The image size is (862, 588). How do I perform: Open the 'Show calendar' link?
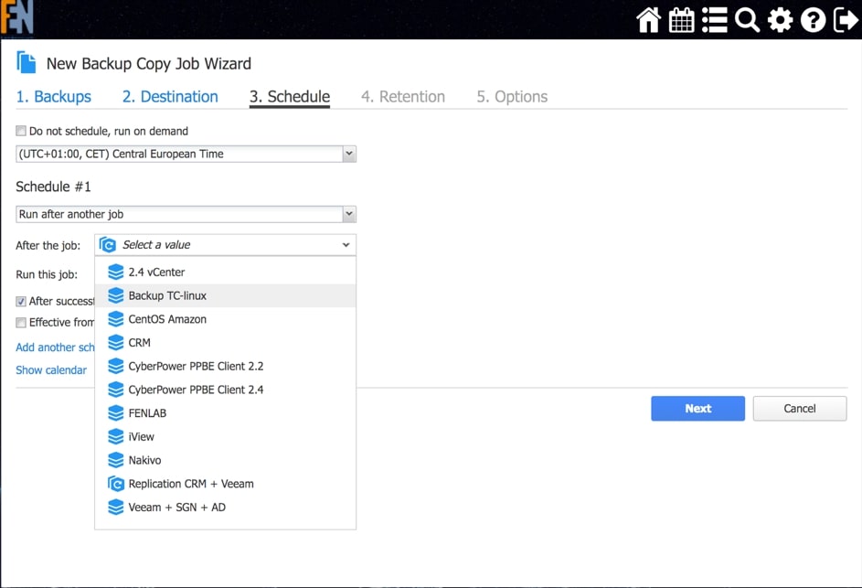coord(51,370)
